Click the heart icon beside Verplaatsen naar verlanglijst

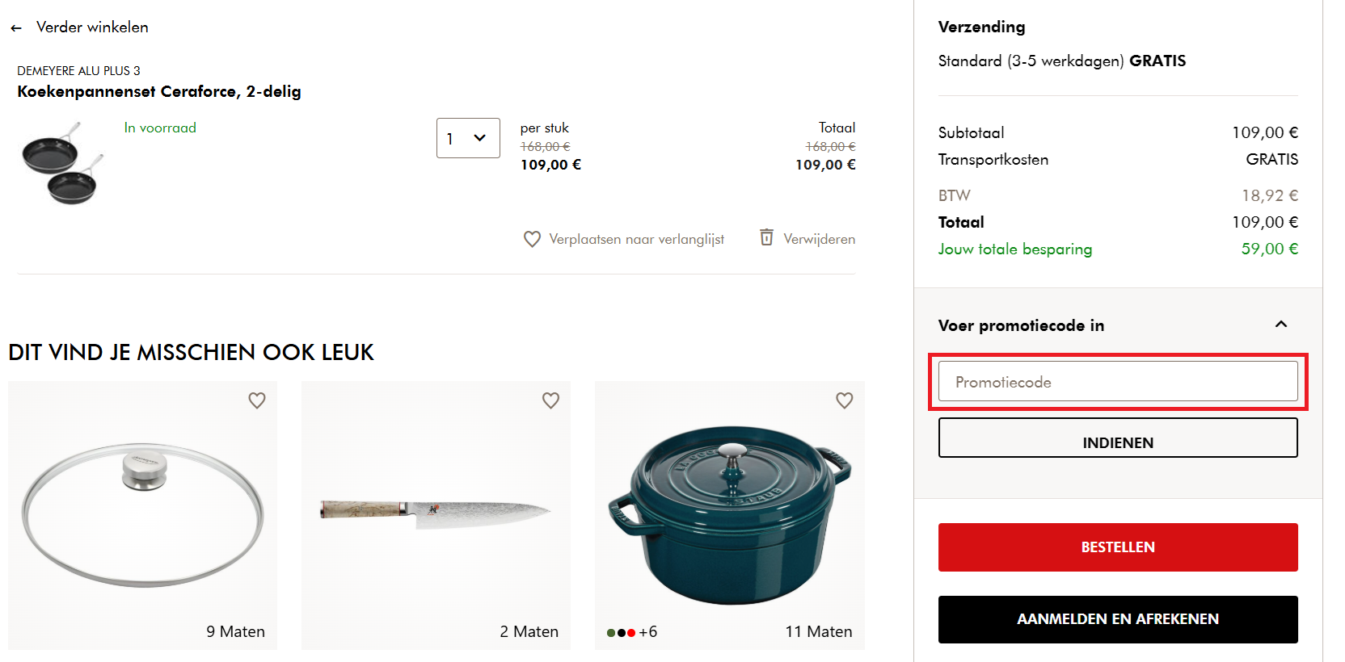point(532,239)
